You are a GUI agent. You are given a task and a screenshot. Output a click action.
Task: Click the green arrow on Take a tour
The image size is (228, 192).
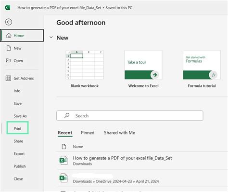click(x=155, y=75)
